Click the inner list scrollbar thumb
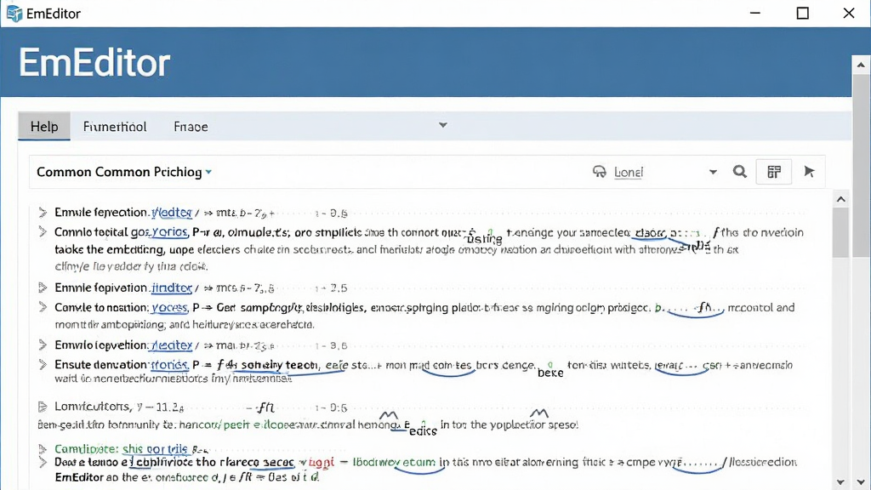Image resolution: width=871 pixels, height=490 pixels. (841, 232)
